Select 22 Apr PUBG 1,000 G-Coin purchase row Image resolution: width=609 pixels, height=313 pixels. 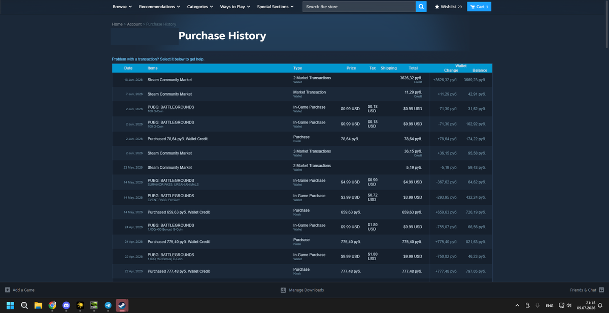pos(302,257)
